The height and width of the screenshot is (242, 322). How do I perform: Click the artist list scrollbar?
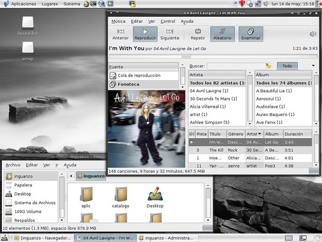point(250,99)
